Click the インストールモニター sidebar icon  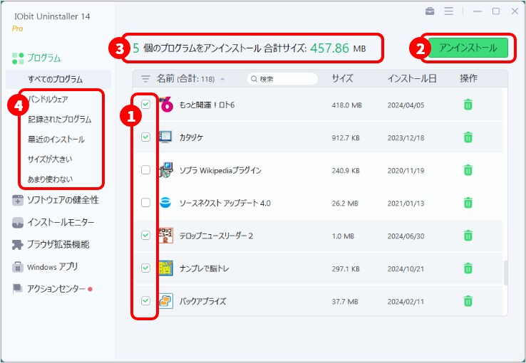click(17, 223)
